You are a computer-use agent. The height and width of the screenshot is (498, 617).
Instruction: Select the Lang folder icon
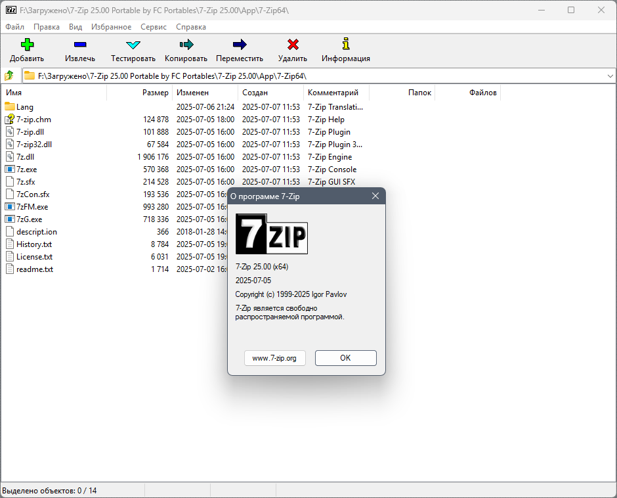(x=9, y=106)
